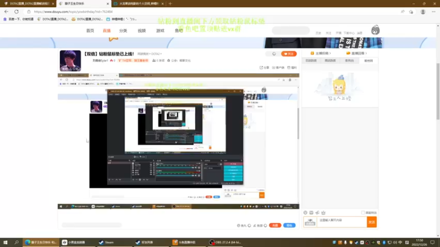Open the 百度一下 bookmark
Screen dimensions: 440x247
tap(18, 19)
